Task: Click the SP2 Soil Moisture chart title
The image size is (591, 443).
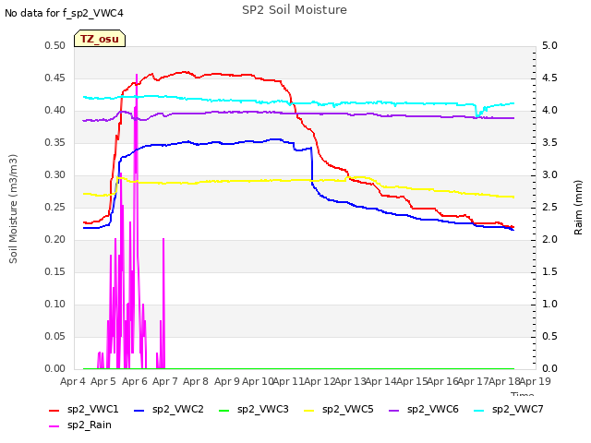Action: pyautogui.click(x=295, y=10)
